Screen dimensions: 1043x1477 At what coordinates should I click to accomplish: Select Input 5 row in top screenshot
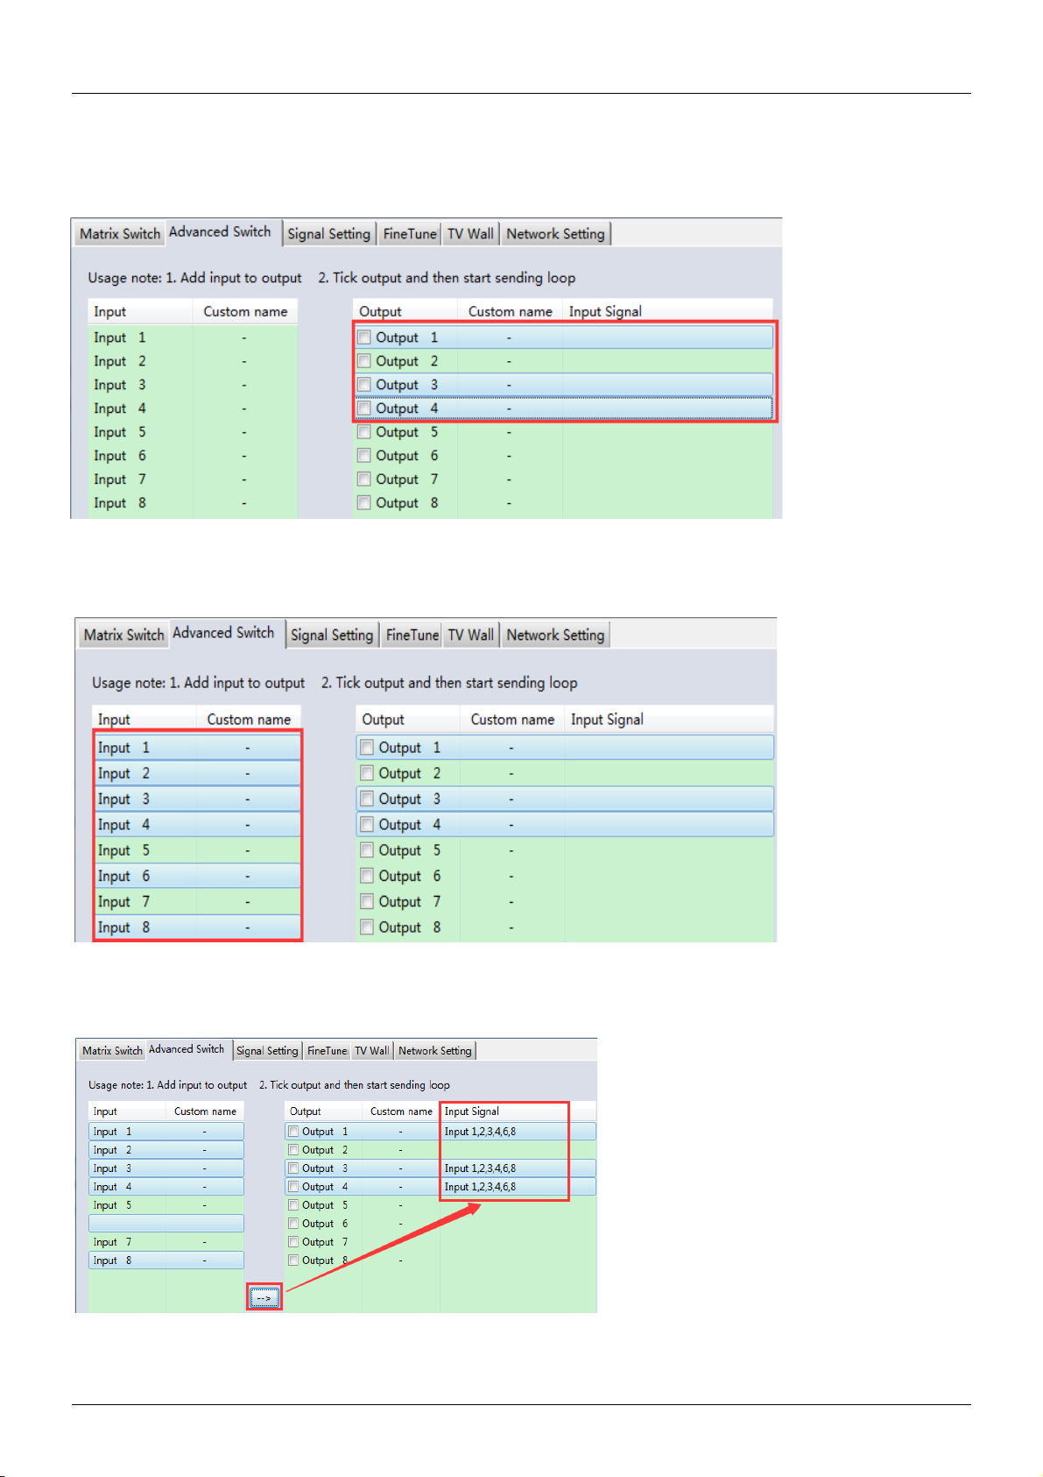(193, 432)
